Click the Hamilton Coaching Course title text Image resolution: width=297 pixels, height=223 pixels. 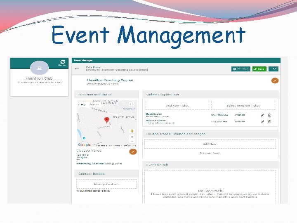(110, 80)
